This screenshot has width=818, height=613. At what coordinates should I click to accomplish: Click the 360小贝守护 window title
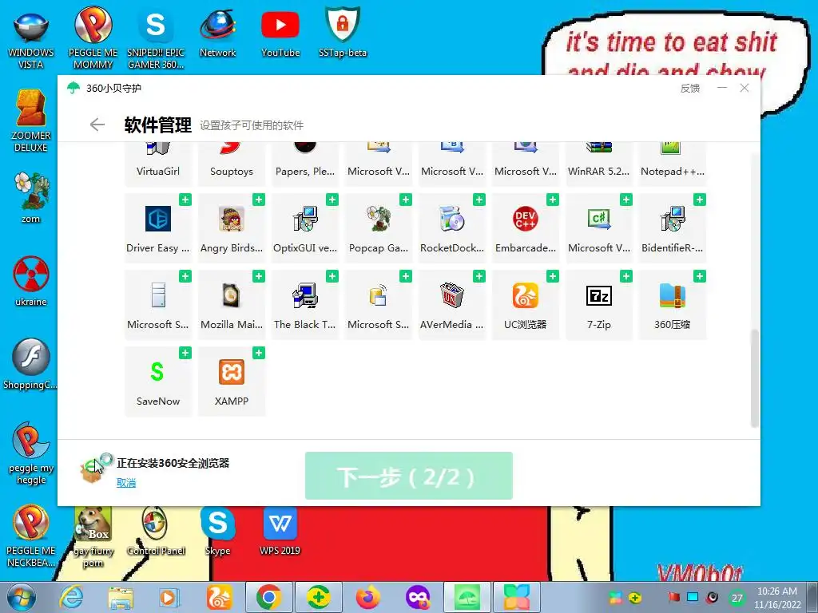[113, 88]
